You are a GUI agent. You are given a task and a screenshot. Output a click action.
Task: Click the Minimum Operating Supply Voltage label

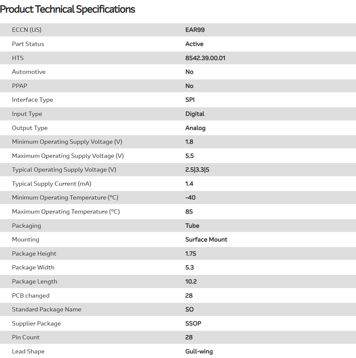[x=67, y=142]
